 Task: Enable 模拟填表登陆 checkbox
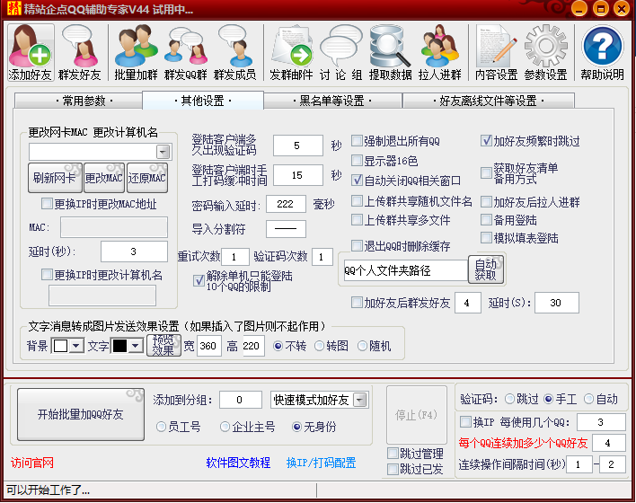[x=486, y=238]
